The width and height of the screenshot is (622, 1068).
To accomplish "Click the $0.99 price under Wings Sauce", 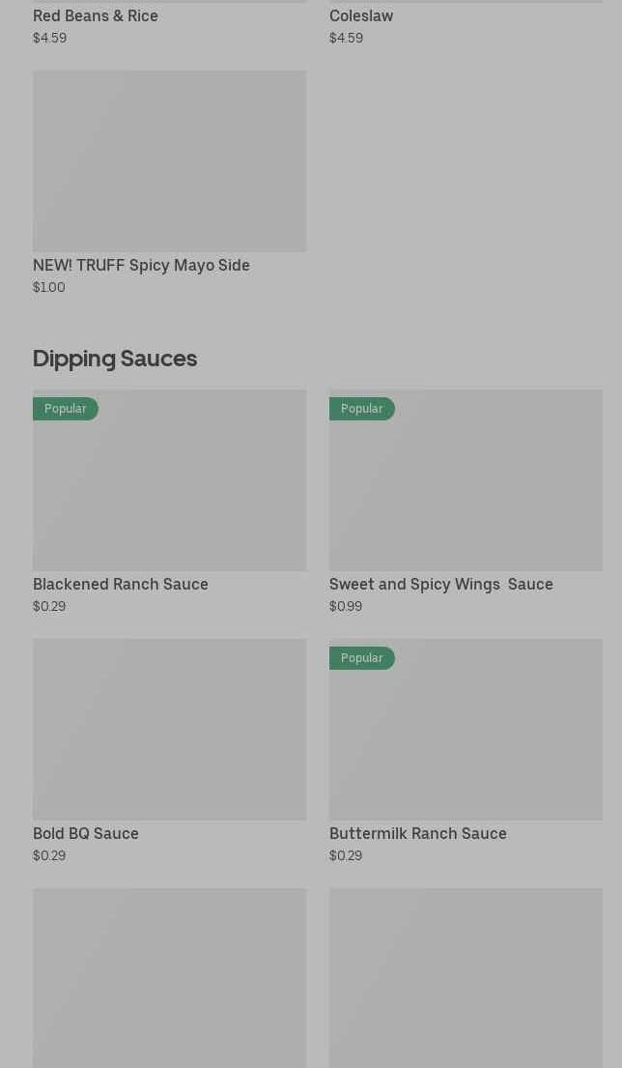I will click(x=346, y=607).
